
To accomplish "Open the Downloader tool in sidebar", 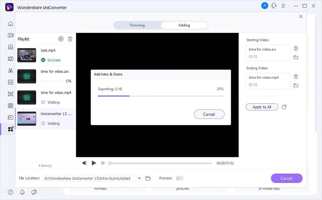I will (x=11, y=47).
